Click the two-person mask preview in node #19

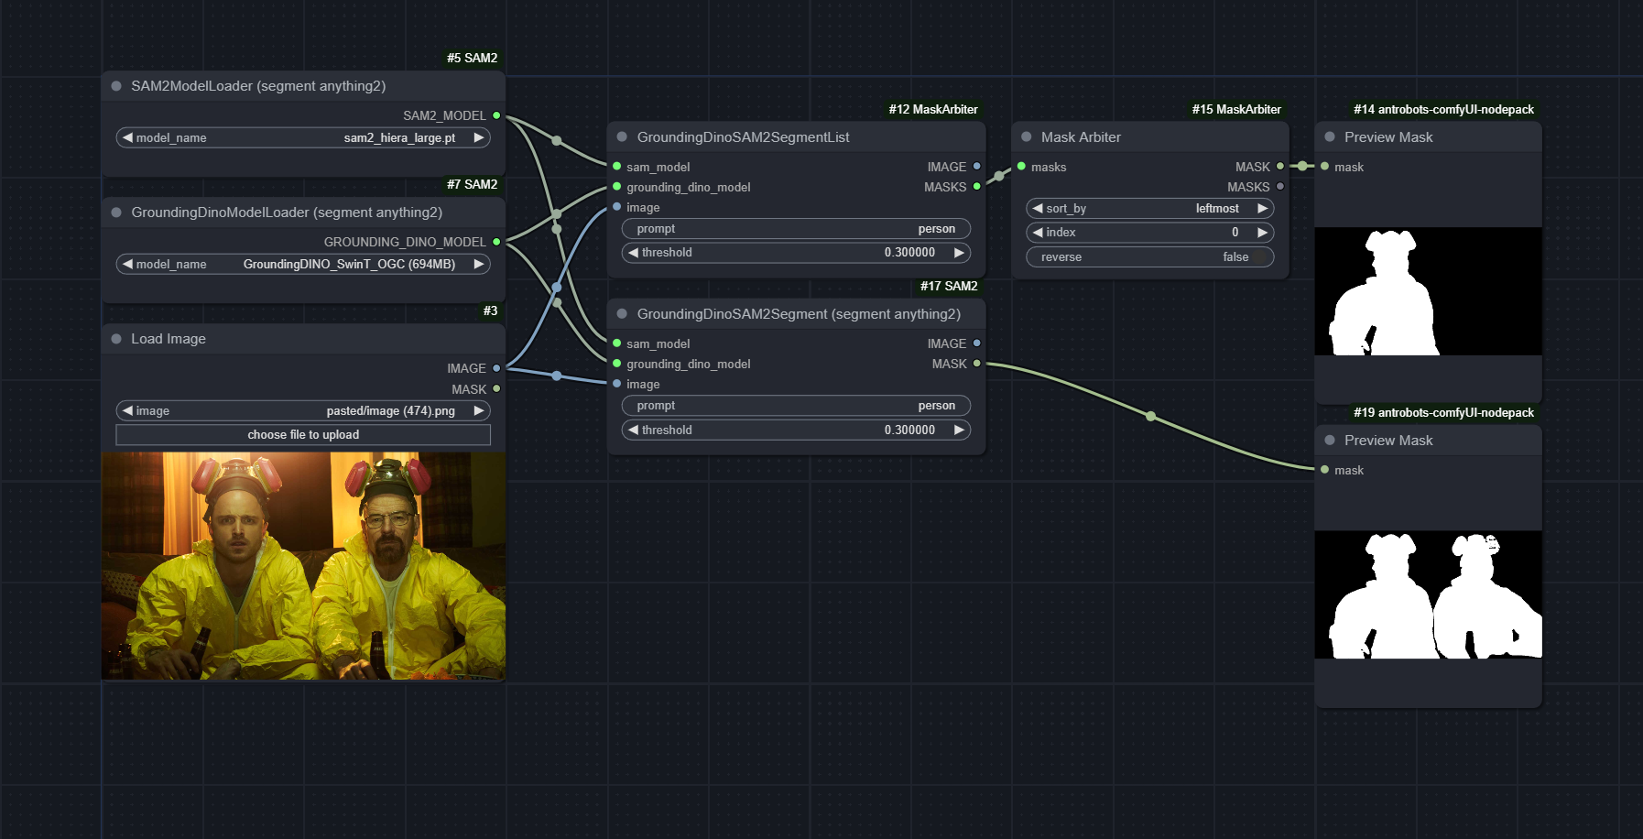(x=1428, y=594)
